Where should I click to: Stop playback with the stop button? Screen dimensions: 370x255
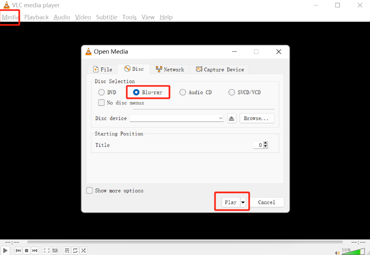(26, 250)
